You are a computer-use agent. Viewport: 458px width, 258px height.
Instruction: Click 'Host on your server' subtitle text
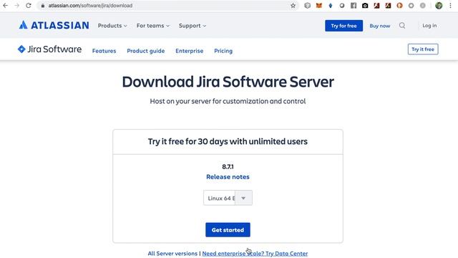[228, 101]
